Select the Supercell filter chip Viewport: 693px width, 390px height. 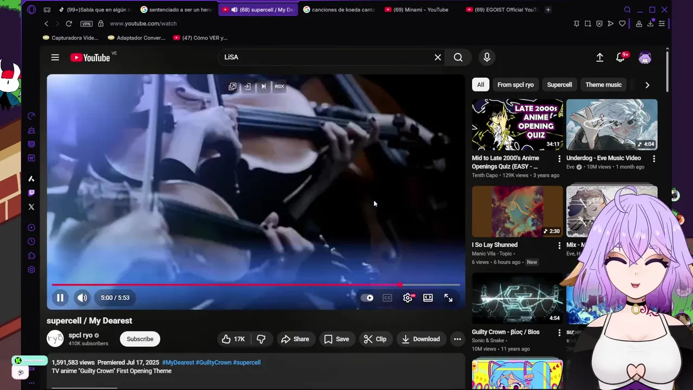559,85
